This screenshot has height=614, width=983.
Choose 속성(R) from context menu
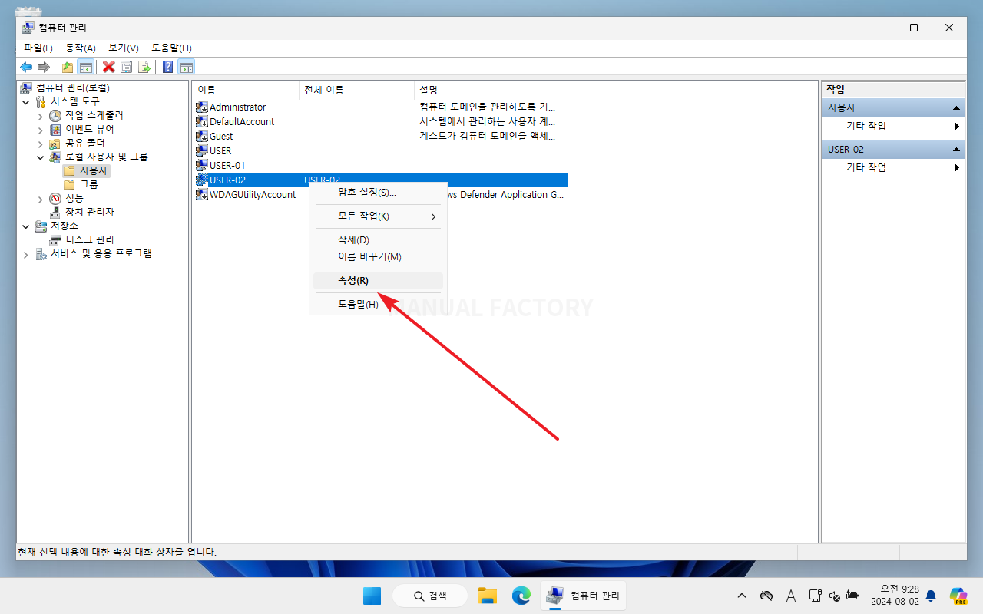coord(378,280)
